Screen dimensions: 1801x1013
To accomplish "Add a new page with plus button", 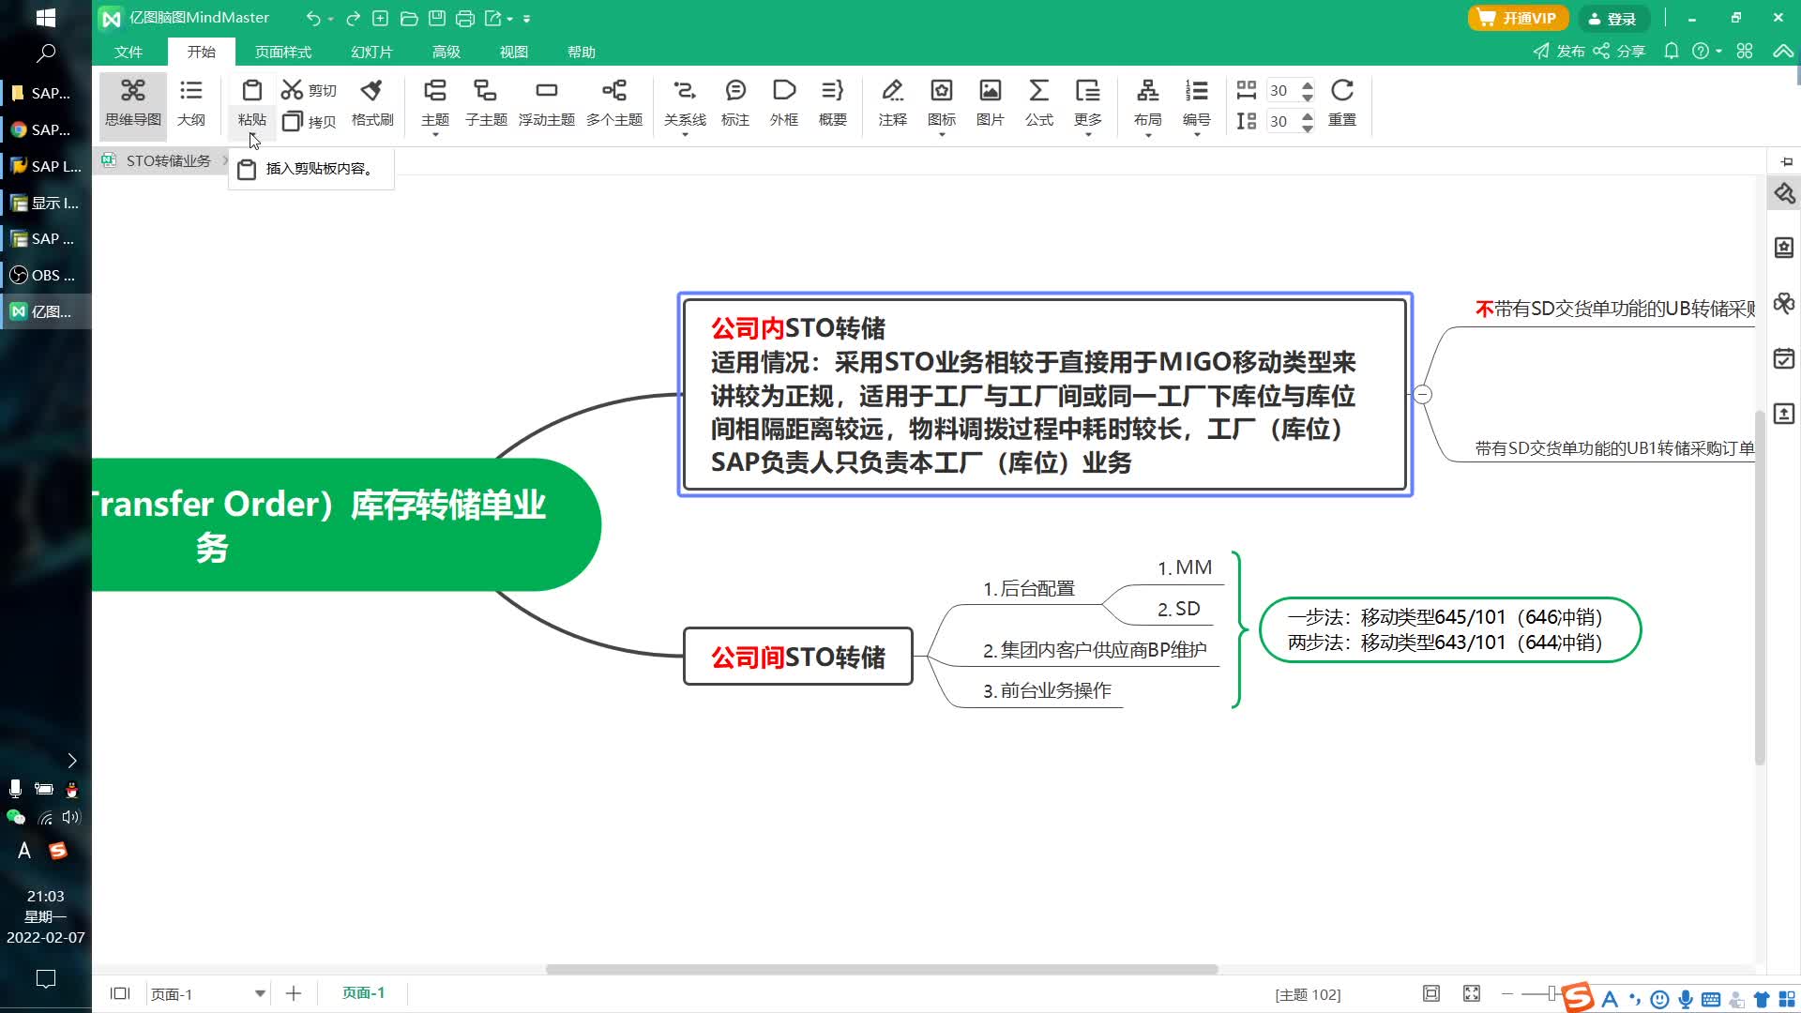I will [294, 993].
